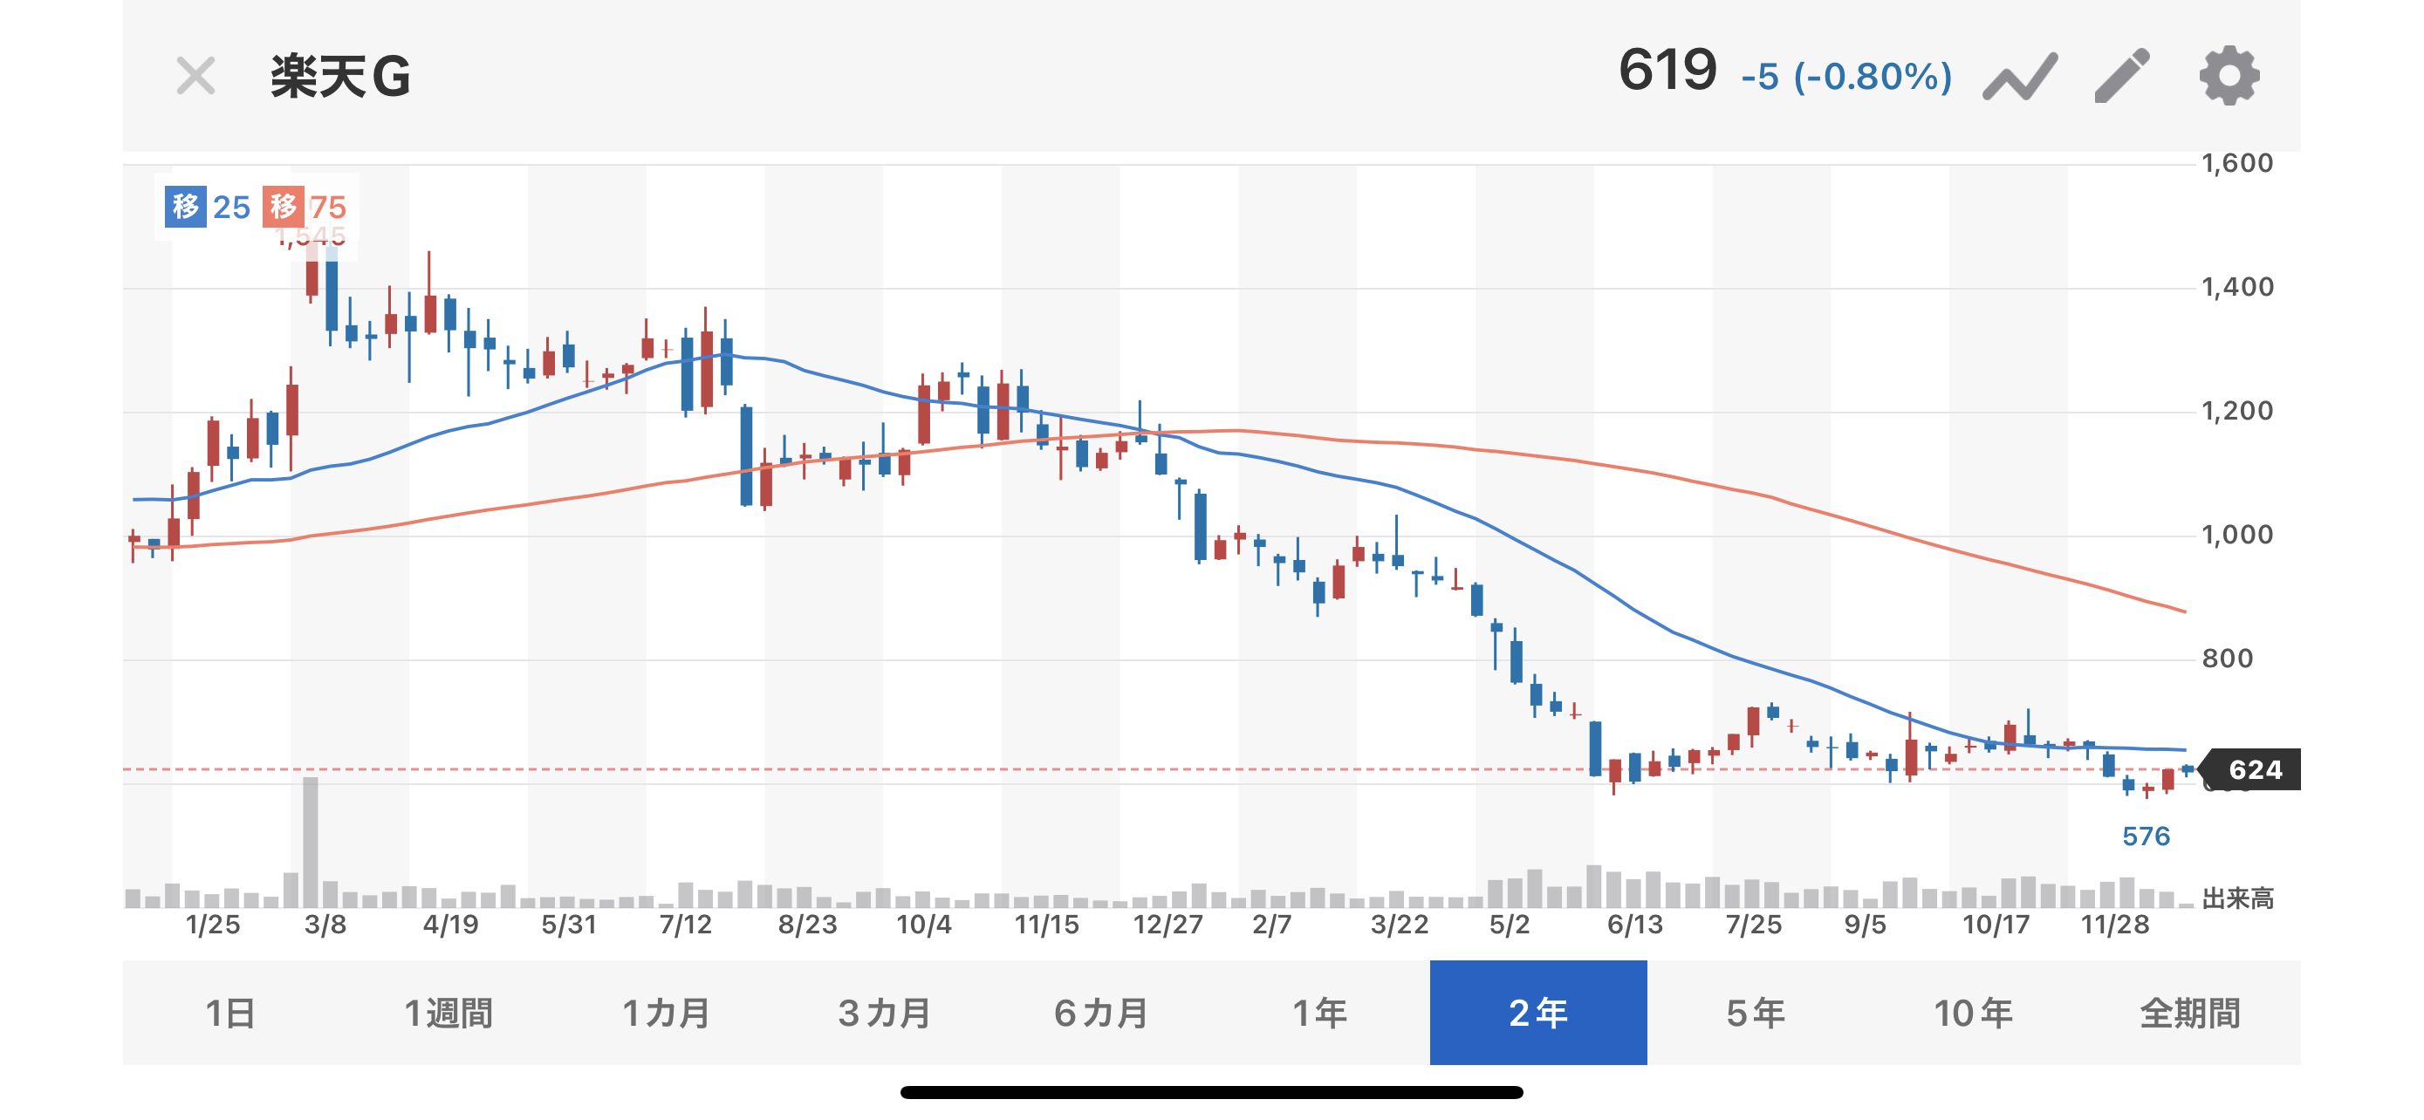Tap the tall volume bar near 3/8

click(x=311, y=841)
